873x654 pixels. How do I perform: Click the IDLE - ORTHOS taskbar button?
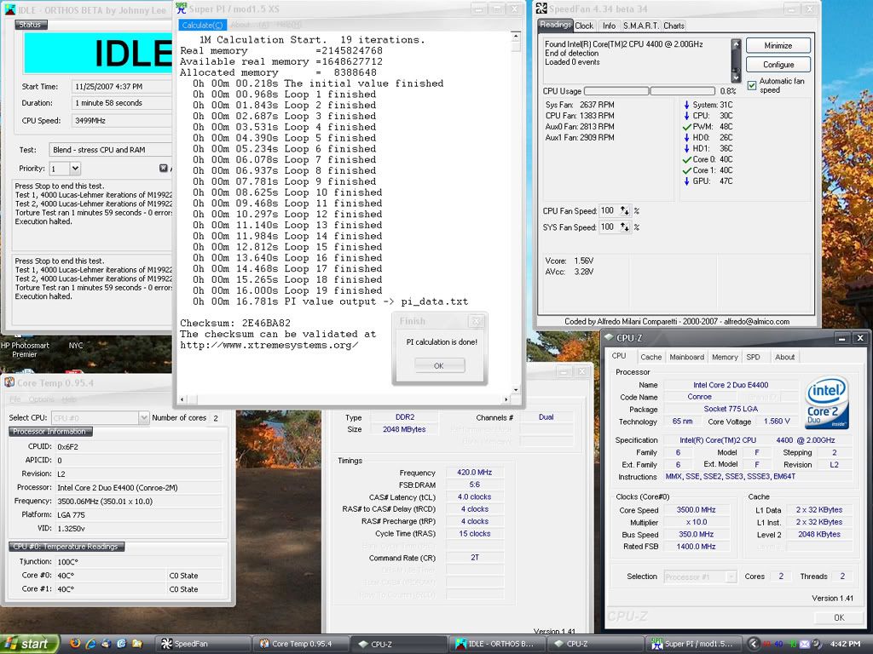click(x=497, y=644)
